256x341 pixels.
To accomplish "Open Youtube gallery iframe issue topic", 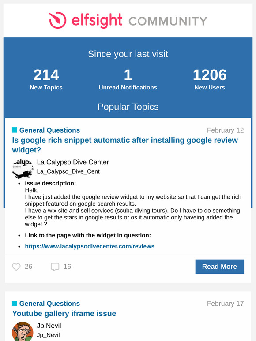I will tap(64, 313).
